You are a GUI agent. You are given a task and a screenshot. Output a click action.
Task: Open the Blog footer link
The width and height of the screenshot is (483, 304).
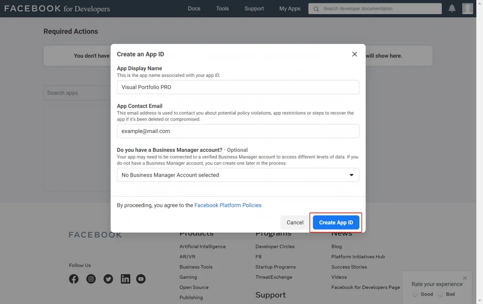point(336,246)
